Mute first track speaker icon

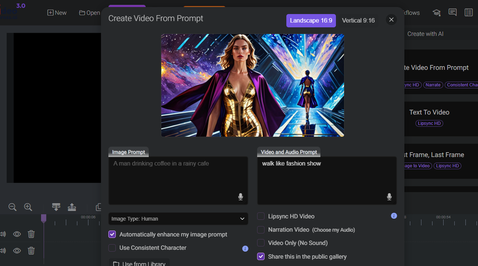point(3,234)
